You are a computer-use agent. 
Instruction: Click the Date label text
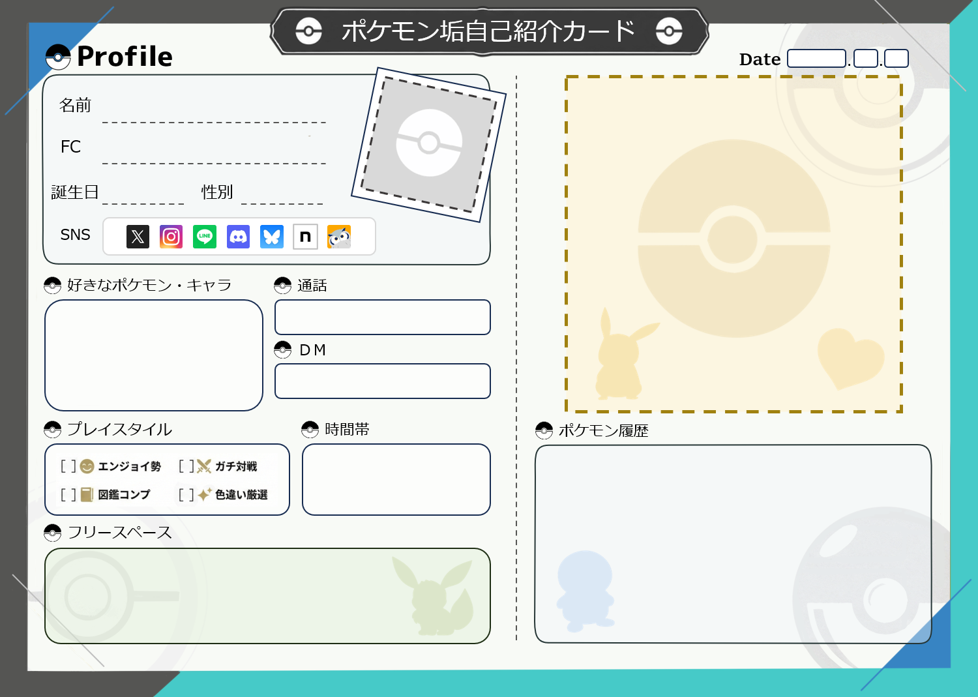coord(760,59)
